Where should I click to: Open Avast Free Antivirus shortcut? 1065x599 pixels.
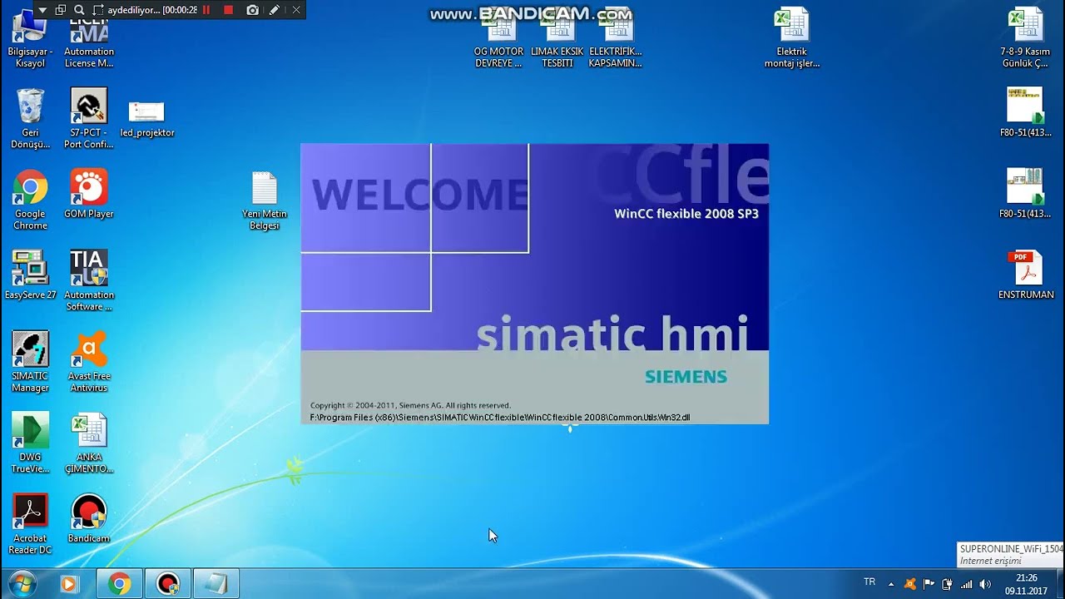89,362
